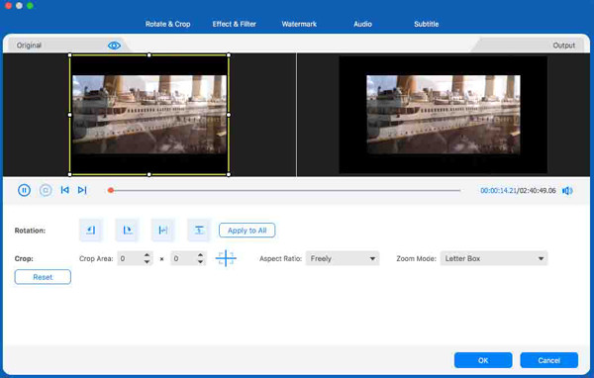This screenshot has width=594, height=378.
Task: Cancel the editing dialog
Action: tap(548, 360)
